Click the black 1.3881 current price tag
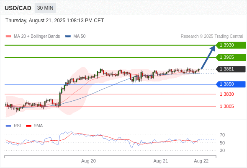Viewport: 247px width, 168px height. [231, 69]
